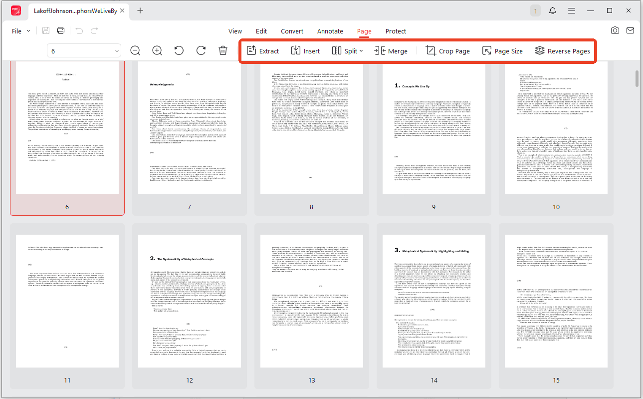Click the Merge button
The width and height of the screenshot is (643, 399).
pyautogui.click(x=391, y=50)
